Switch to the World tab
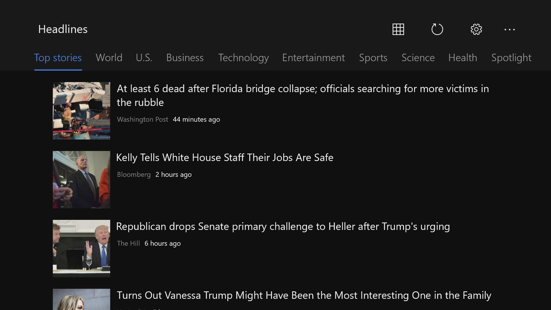The width and height of the screenshot is (551, 310). pyautogui.click(x=109, y=58)
